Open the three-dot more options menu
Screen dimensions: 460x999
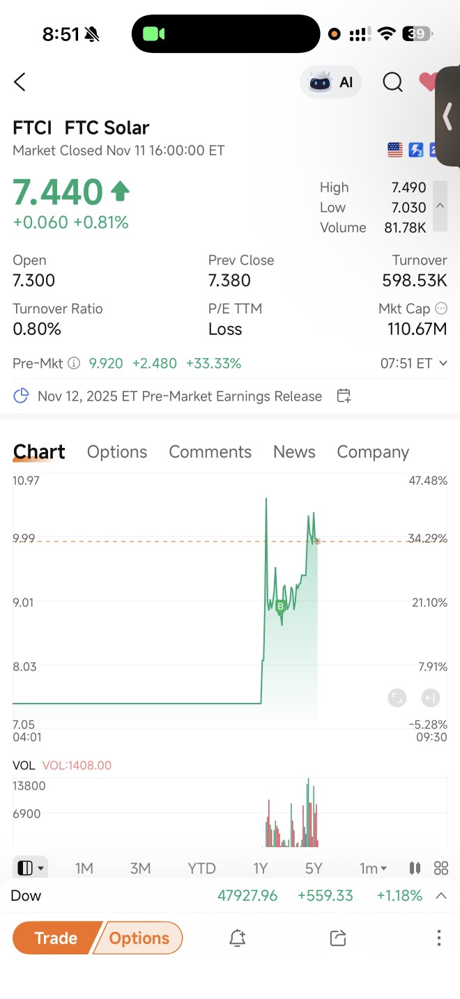pyautogui.click(x=438, y=938)
